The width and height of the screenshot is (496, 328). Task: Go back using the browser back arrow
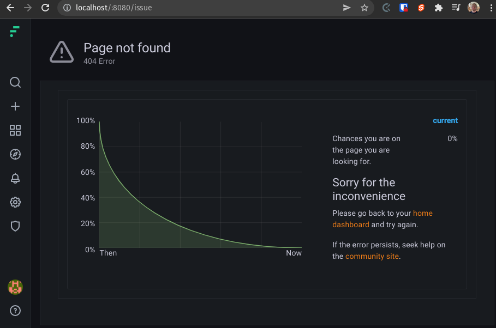pos(9,8)
